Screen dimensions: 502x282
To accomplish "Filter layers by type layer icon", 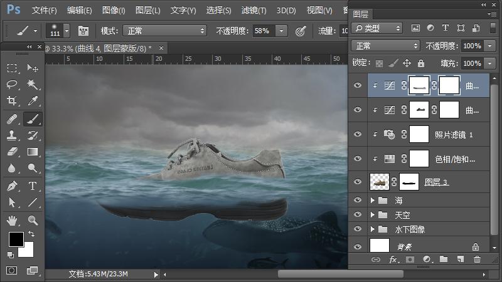I will pos(446,28).
